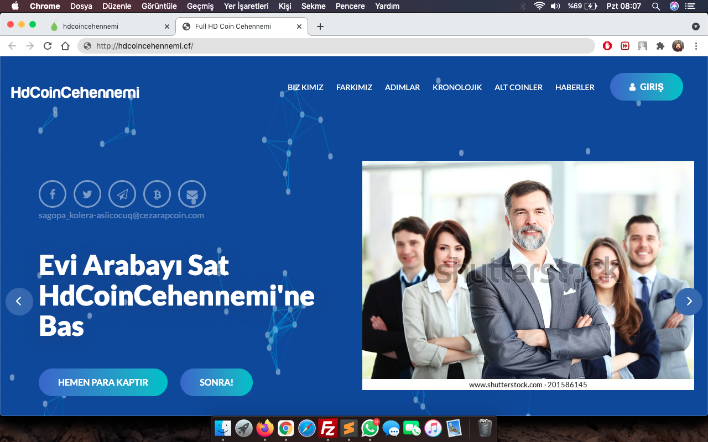Navigate to BIZ KIMIZ section
This screenshot has width=708, height=442.
tap(305, 87)
